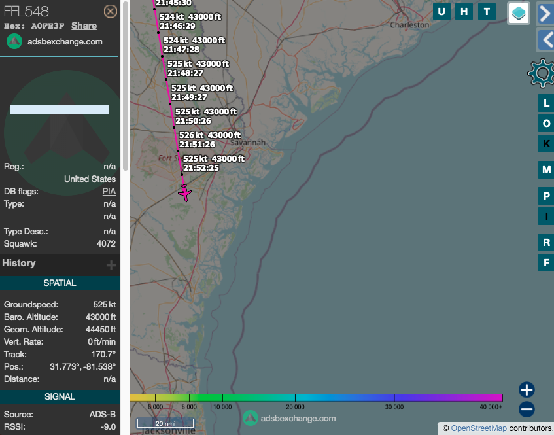The width and height of the screenshot is (554, 435).
Task: Zoom in with the plus icon
Action: click(527, 390)
